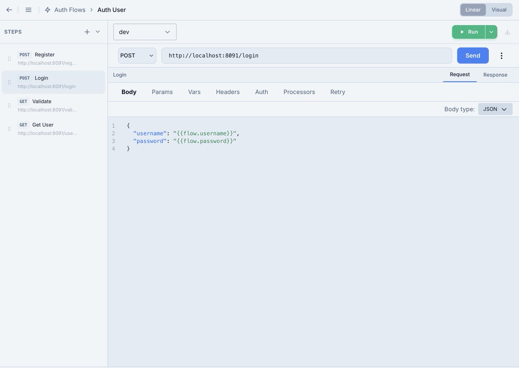Viewport: 519px width, 368px height.
Task: Add a new step with plus icon
Action: (x=87, y=32)
